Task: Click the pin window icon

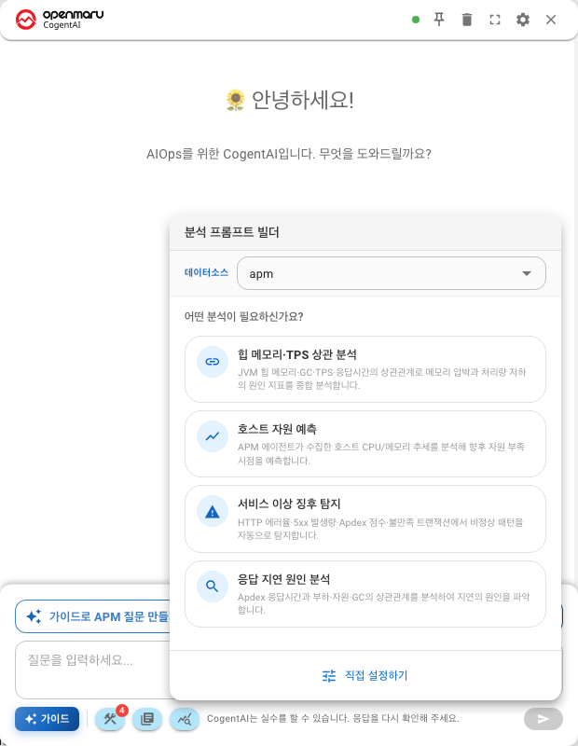Action: pos(438,20)
